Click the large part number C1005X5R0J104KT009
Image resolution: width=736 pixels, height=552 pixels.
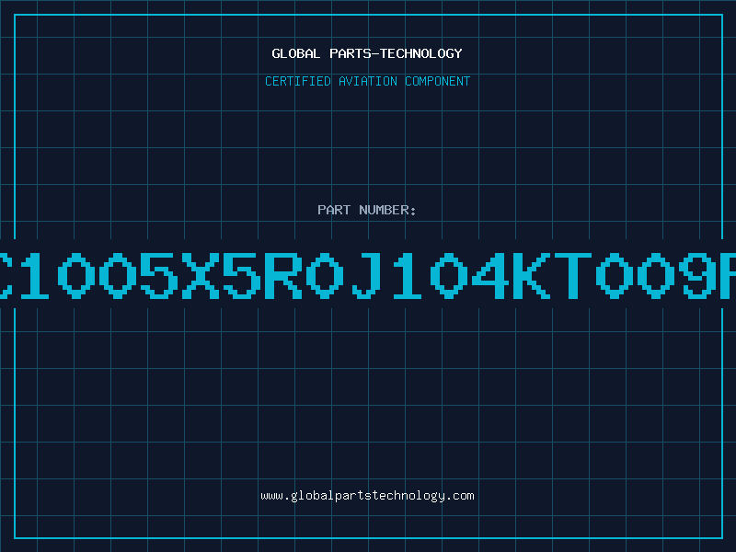point(368,275)
